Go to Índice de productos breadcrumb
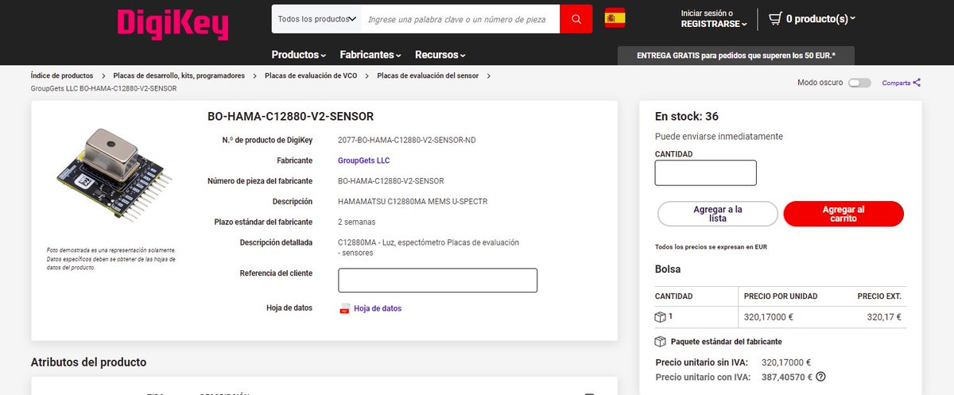The width and height of the screenshot is (954, 395). pos(61,76)
